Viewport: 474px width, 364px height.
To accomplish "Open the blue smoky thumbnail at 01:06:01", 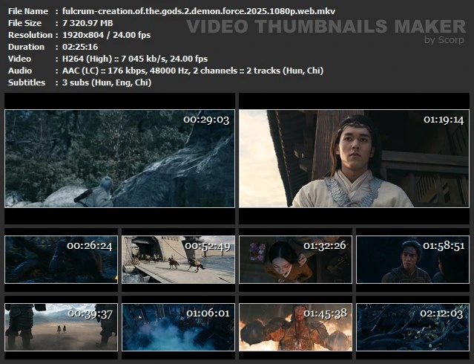I will pyautogui.click(x=178, y=326).
